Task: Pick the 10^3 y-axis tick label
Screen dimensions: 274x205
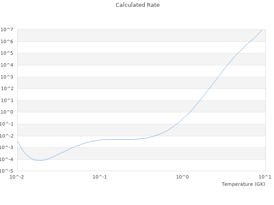Action: [8, 77]
